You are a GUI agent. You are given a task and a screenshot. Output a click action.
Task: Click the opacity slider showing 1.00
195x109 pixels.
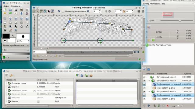19,50
